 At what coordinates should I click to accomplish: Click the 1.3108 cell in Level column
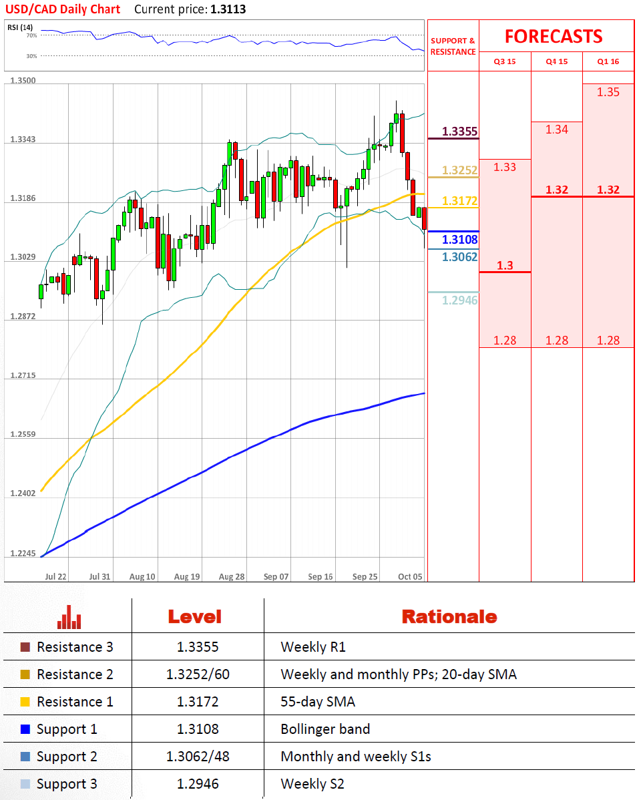[x=198, y=730]
